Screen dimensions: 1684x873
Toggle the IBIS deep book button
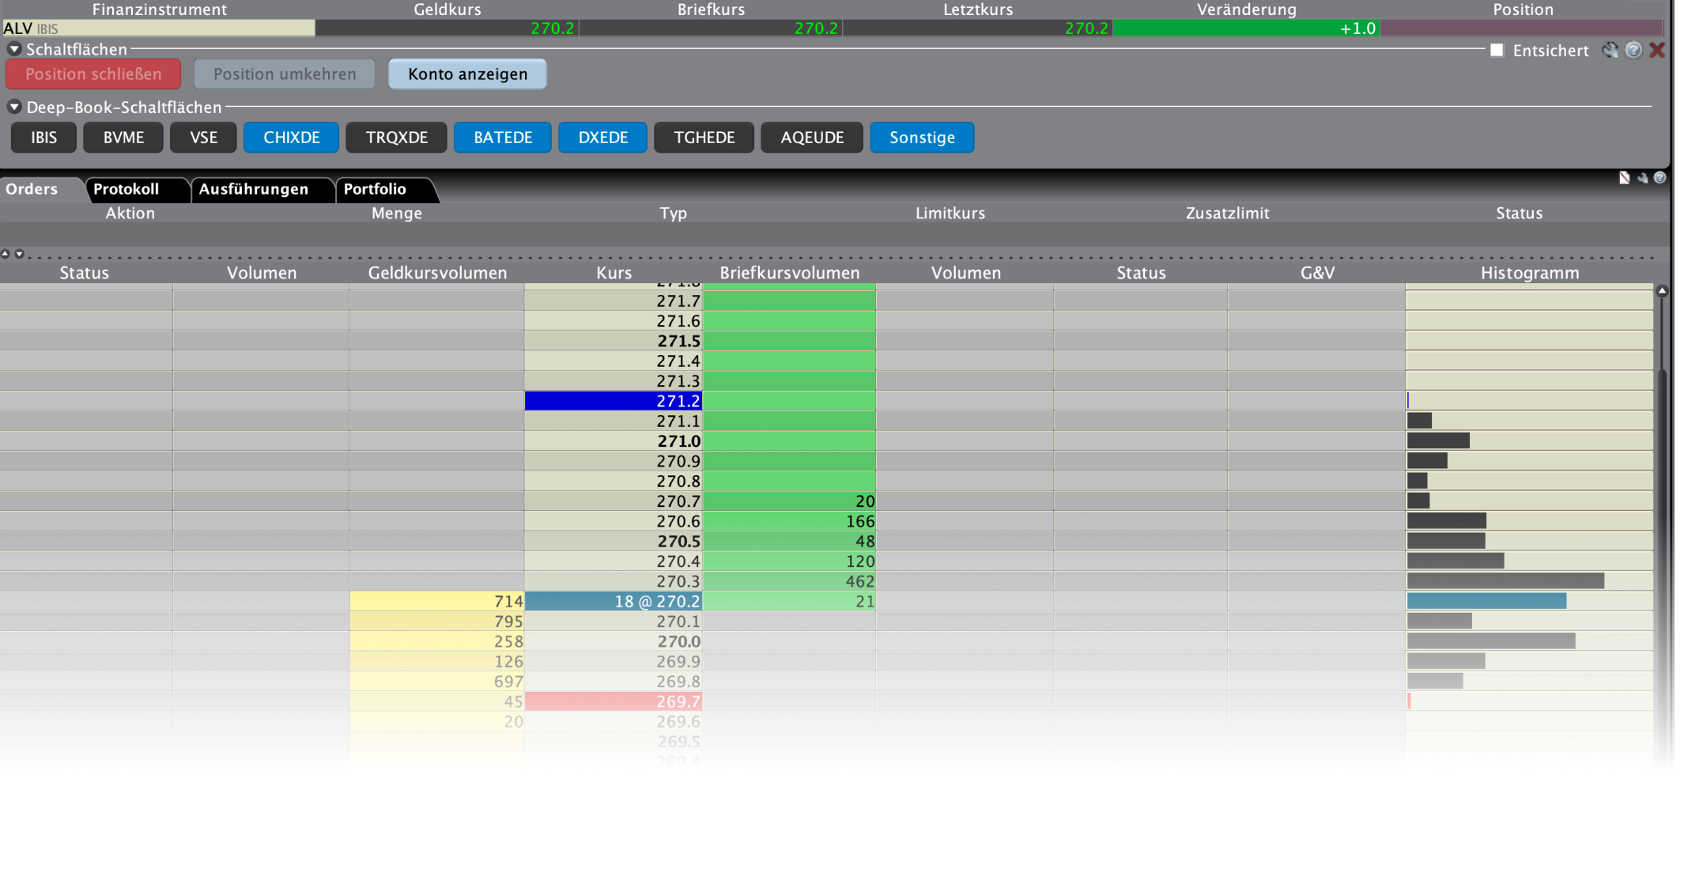tap(43, 138)
